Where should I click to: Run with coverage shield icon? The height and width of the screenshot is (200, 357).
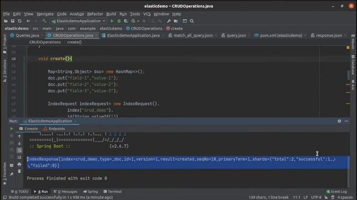pyautogui.click(x=126, y=21)
